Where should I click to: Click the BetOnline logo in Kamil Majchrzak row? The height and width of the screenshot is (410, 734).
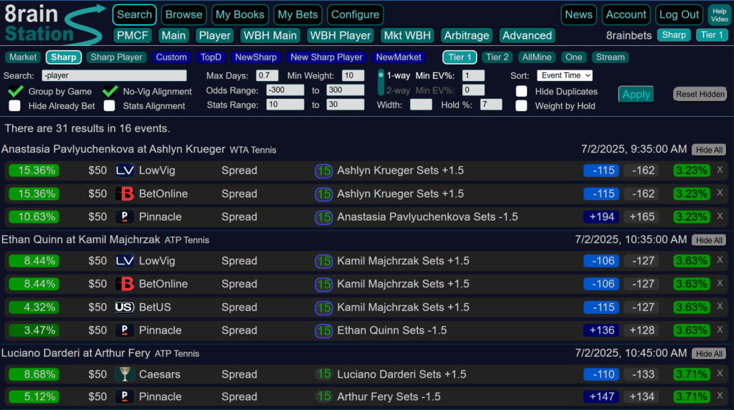click(x=125, y=284)
